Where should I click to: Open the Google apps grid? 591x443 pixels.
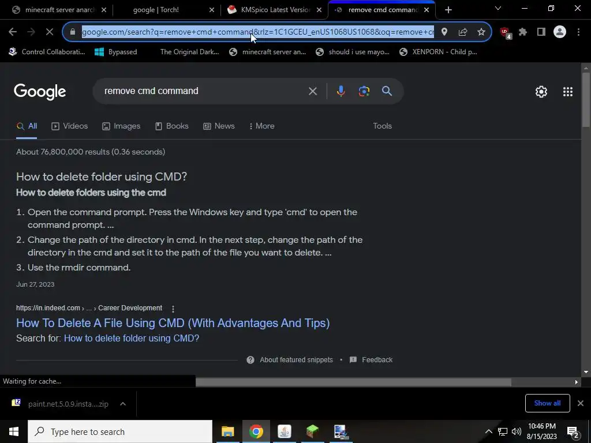(x=568, y=92)
